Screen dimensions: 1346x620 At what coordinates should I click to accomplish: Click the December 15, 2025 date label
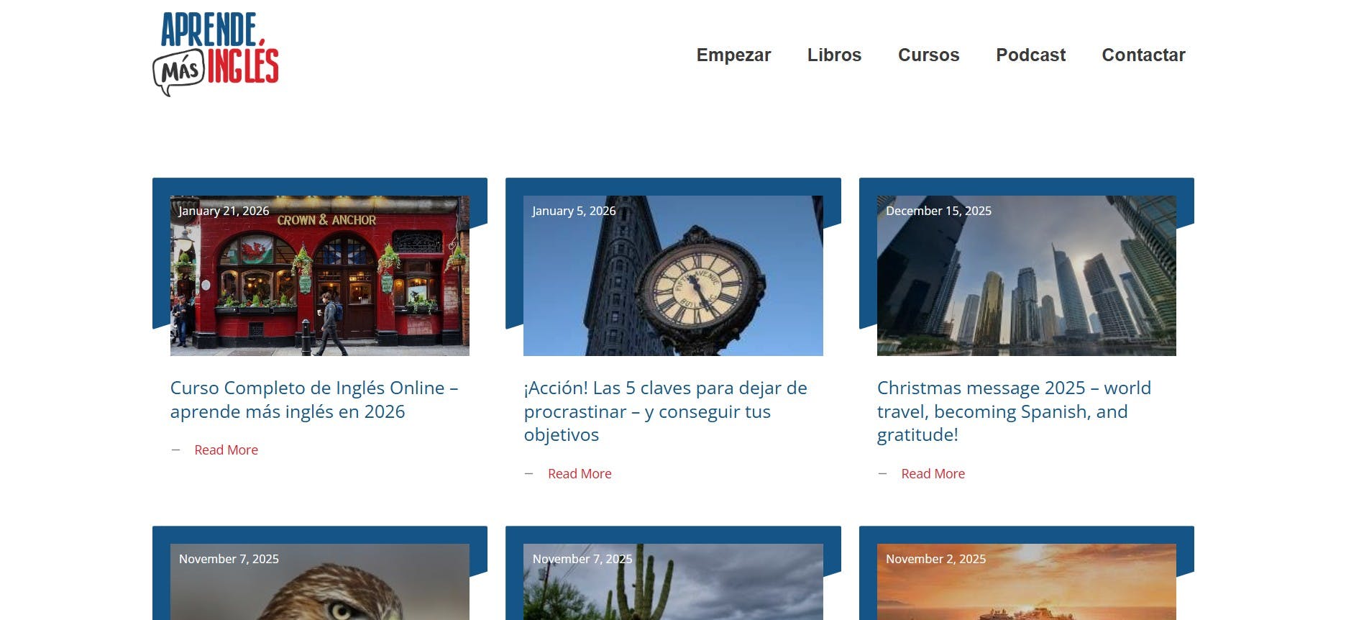(x=938, y=211)
